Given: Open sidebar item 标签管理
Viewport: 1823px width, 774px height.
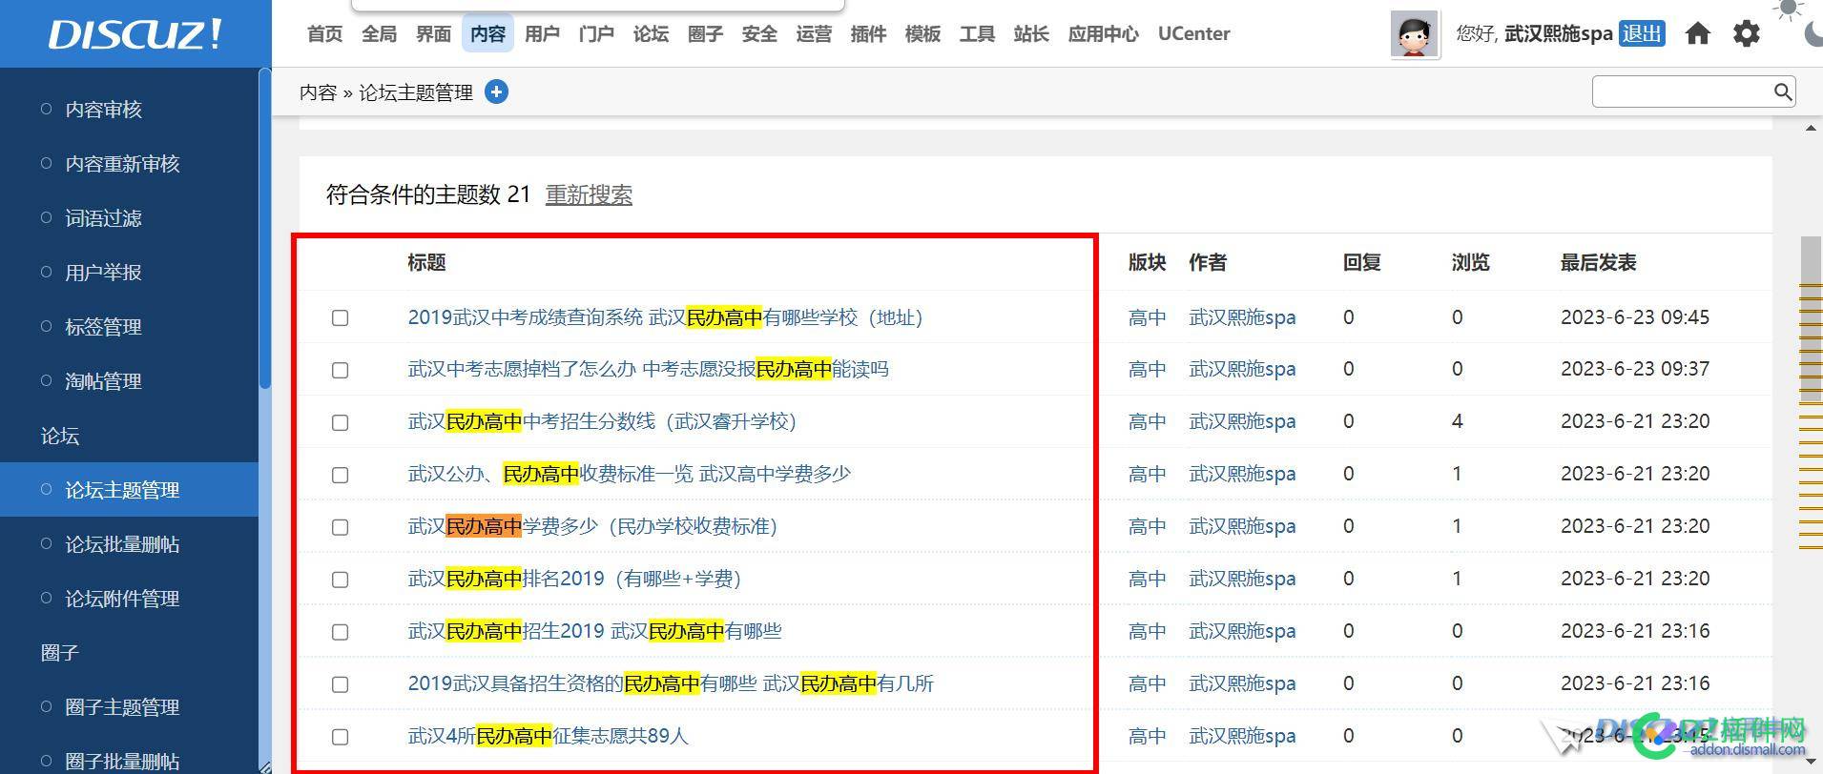Looking at the screenshot, I should click(103, 327).
